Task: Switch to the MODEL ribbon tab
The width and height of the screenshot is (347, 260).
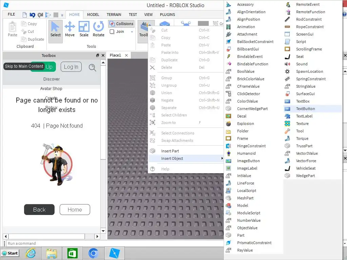Action: [93, 15]
